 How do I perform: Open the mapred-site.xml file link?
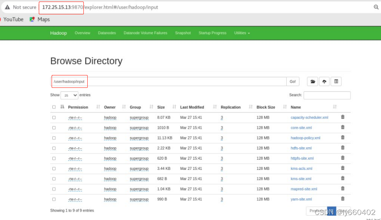tap(304, 189)
